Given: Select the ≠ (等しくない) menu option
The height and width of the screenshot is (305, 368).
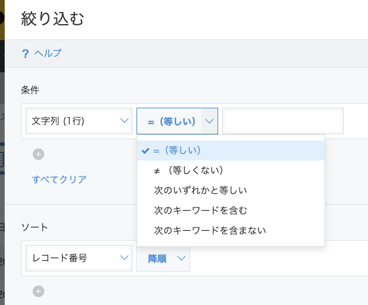Looking at the screenshot, I should (x=231, y=171).
